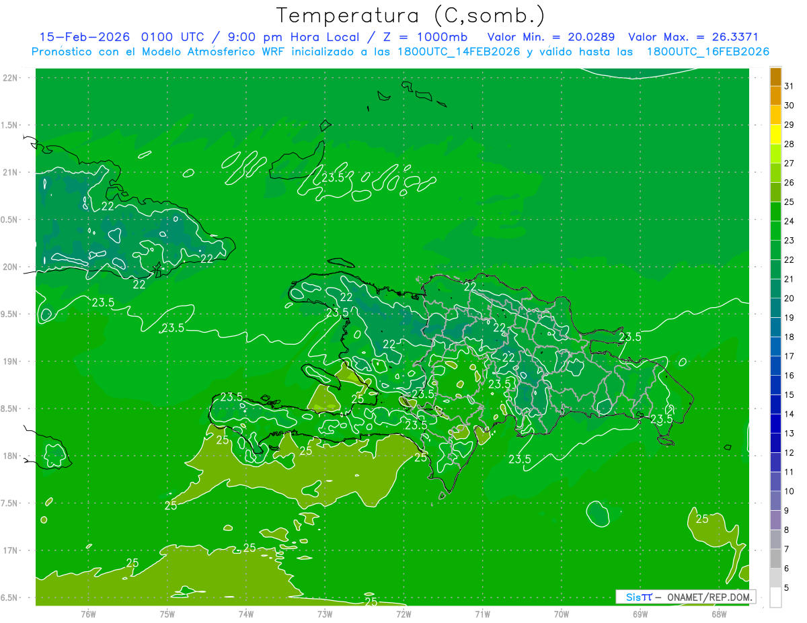Screen dimensions: 807x623
Task: Click the colorbar scale value 29
Action: point(789,125)
